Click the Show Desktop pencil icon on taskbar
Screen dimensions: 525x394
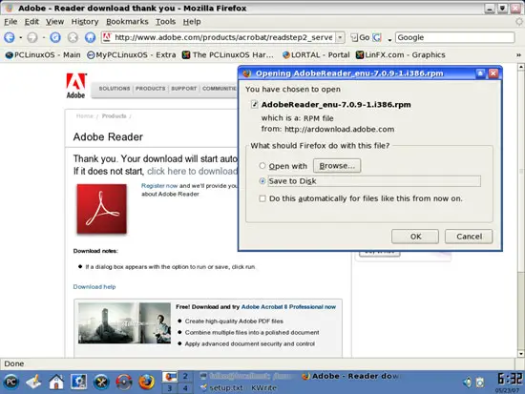point(33,382)
